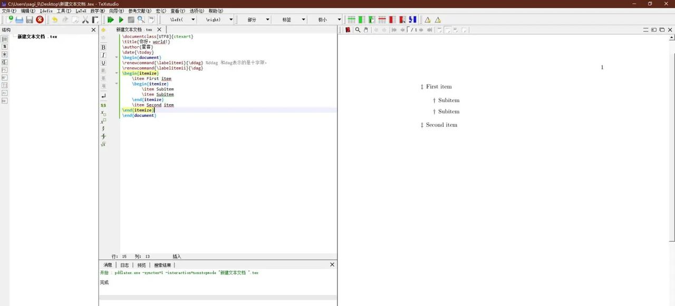Collapse the \begin{document} fold marker
675x306 pixels.
(117, 57)
